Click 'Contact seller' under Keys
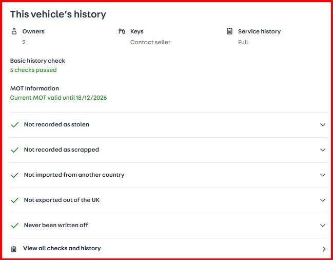The width and height of the screenshot is (333, 260). click(x=150, y=42)
